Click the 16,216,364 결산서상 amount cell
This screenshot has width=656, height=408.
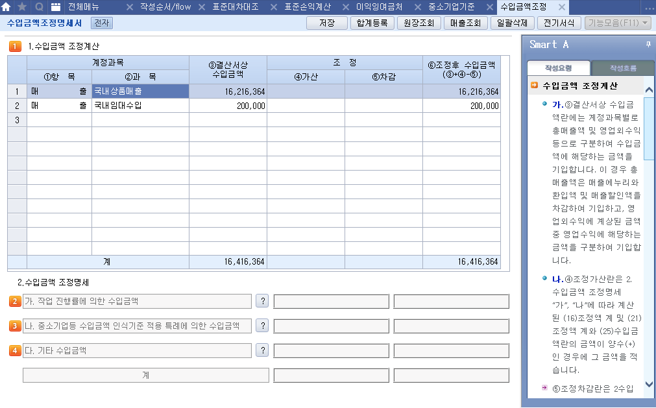tap(228, 91)
